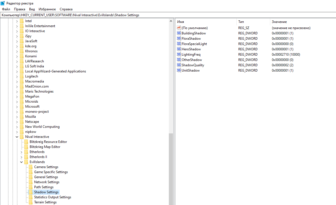The image size is (336, 205).
Task: Expand the Etherlords II tree node
Action: click(22, 157)
